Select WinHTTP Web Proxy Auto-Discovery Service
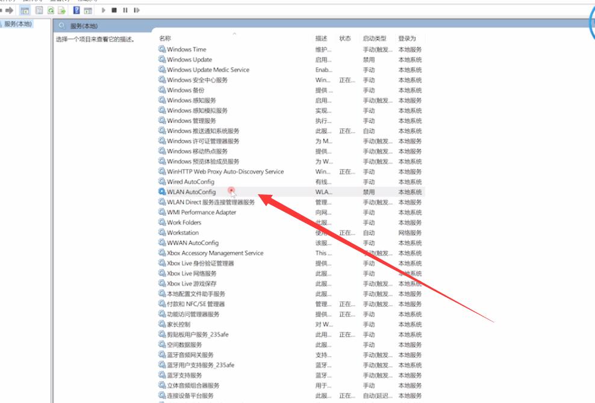 290,171
